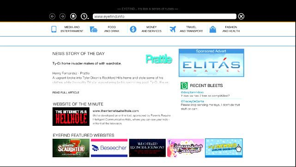Open the Bleeter logo next to Recent Bleets
Viewport: 296px width, 167px height.
coord(184,86)
